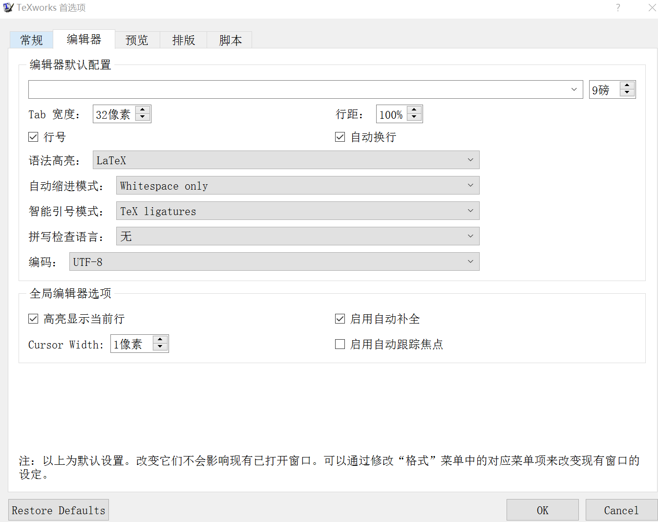
Task: Decrease font size 9磅 with down arrow
Action: 627,93
